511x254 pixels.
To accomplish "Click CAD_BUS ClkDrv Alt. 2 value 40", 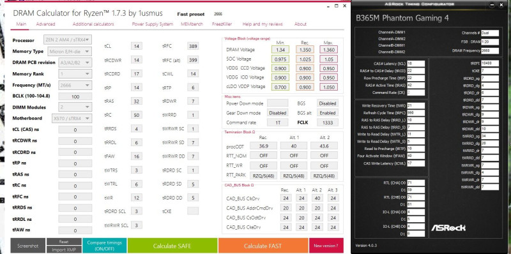I will 317,198.
